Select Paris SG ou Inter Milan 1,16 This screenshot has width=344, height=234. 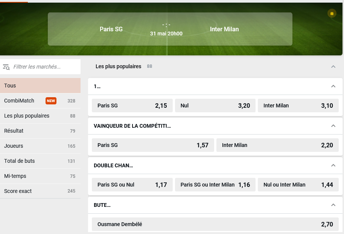215,185
